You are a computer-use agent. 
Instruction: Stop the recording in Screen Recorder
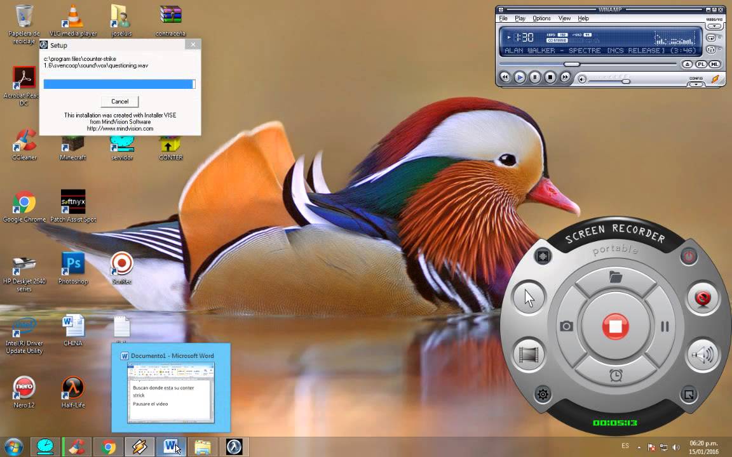615,326
